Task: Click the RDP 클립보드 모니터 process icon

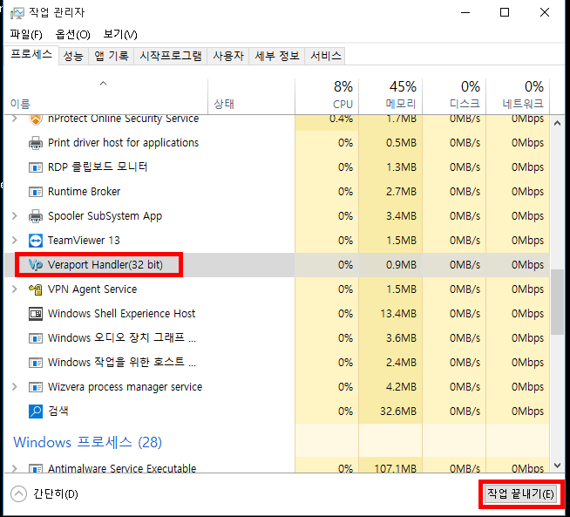Action: click(x=35, y=167)
